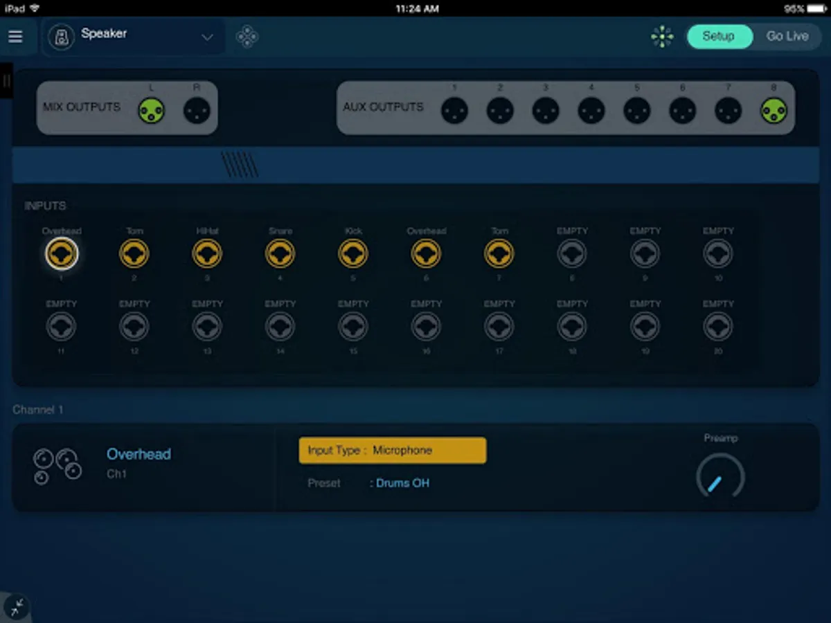Select input 5 Kick jack
831x623 pixels.
(353, 254)
